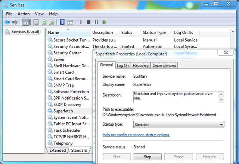Viewport: 239px width, 164px height.
Task: Click the Restart Service icon in the toolbar
Action: coord(104,22)
